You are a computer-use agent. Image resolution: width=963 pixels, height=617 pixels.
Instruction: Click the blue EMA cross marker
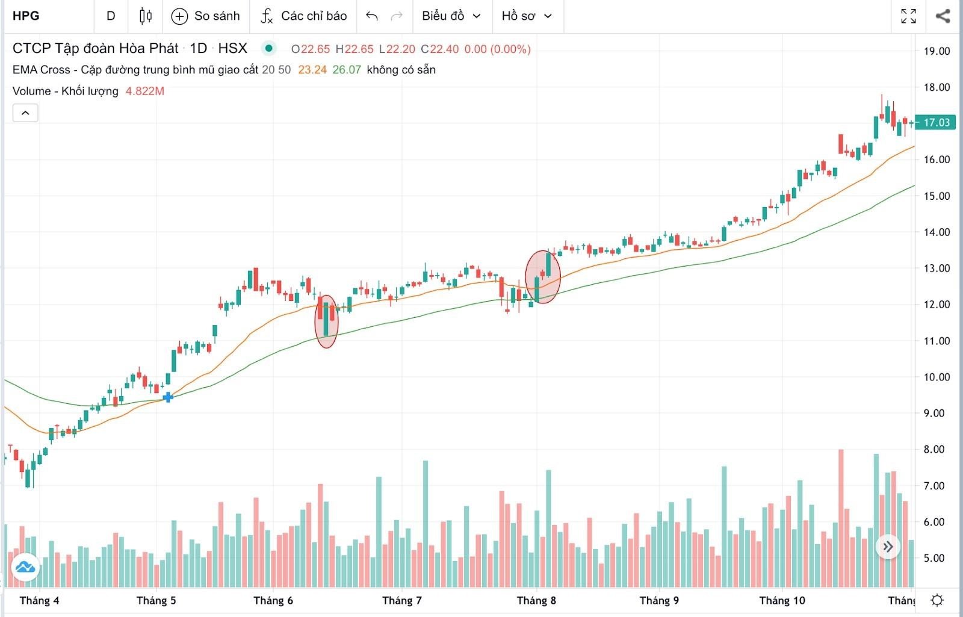click(168, 397)
